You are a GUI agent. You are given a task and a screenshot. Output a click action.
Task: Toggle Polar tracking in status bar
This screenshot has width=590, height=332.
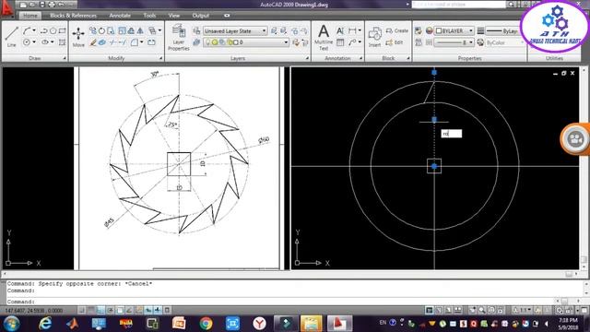(111, 310)
